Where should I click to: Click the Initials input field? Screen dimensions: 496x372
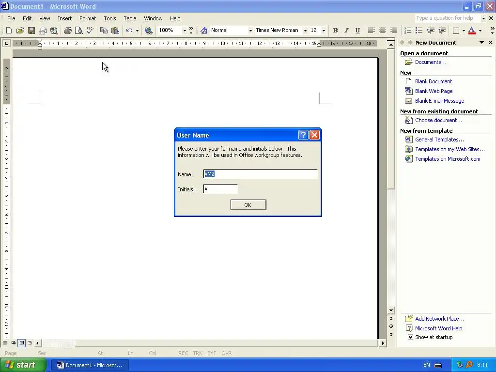220,189
